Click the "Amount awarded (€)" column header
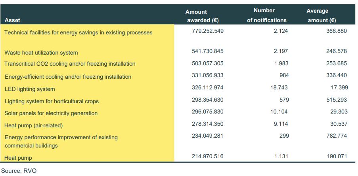This screenshot has height=176, width=358. 202,16
